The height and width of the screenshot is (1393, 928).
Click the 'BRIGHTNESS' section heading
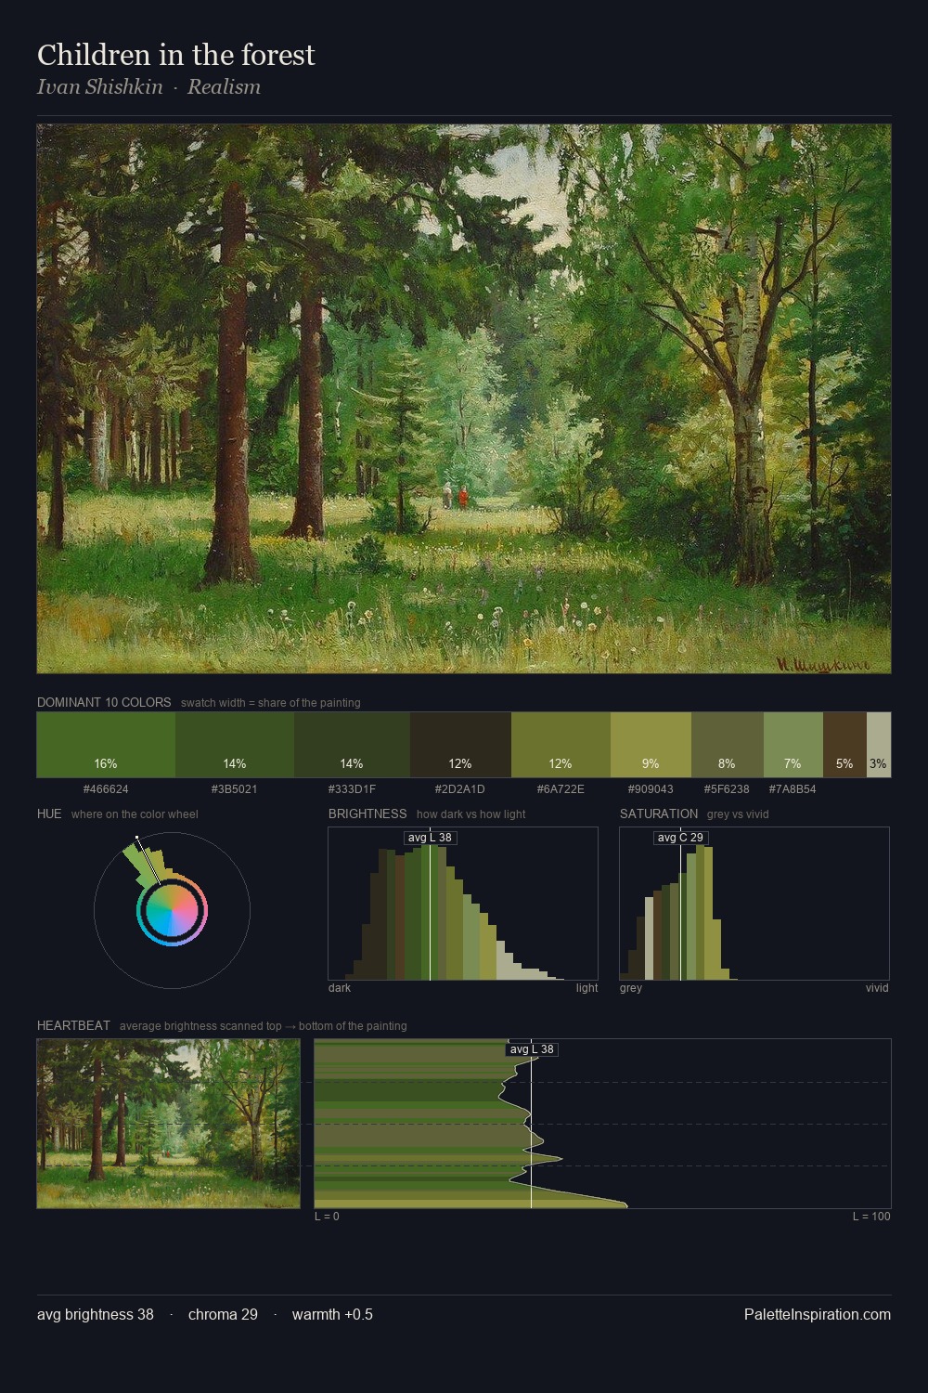coord(367,814)
